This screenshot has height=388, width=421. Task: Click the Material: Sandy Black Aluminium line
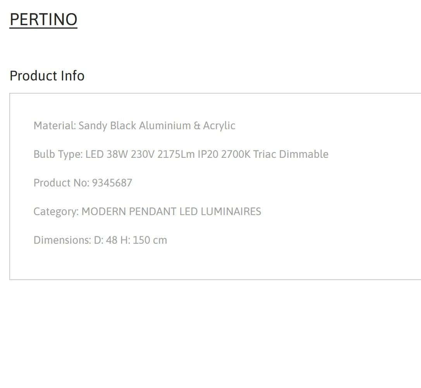[134, 126]
